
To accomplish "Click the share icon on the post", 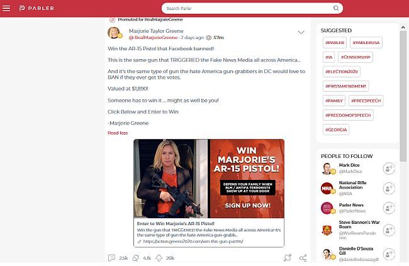I will click(303, 258).
